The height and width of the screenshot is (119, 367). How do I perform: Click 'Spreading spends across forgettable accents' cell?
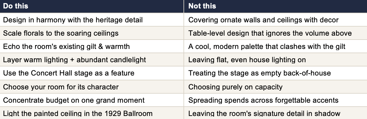pyautogui.click(x=275, y=100)
